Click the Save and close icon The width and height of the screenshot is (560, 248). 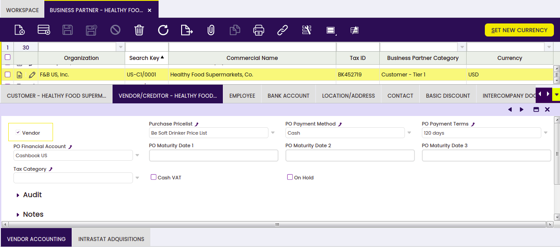coord(91,30)
